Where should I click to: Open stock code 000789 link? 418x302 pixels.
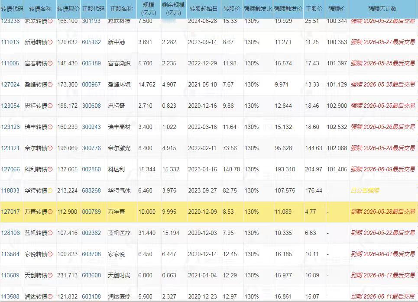(x=91, y=212)
